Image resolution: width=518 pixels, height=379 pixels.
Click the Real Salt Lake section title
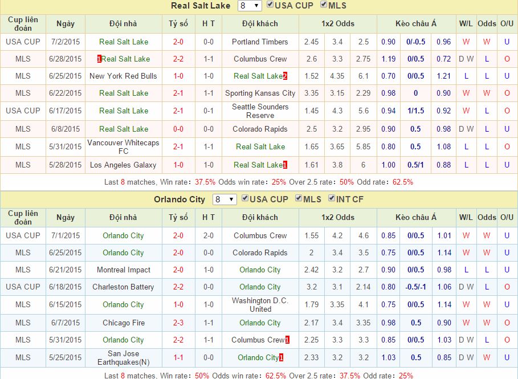coord(201,6)
